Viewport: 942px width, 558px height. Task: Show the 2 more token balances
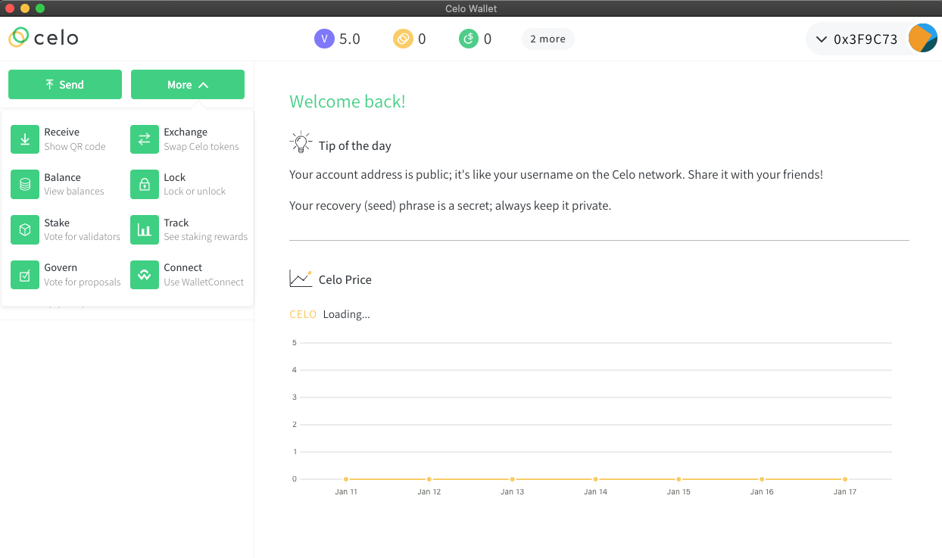click(x=547, y=39)
